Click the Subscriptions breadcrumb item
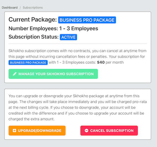The height and width of the screenshot is (147, 157). point(33,7)
